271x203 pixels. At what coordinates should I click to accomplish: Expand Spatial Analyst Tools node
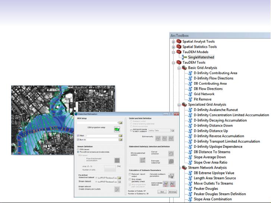[x=173, y=42]
